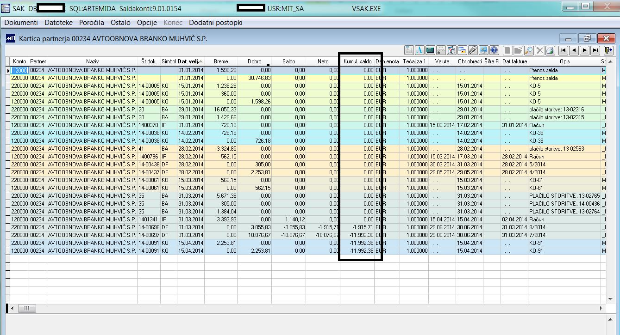Click the Kumul. saldo column header
The height and width of the screenshot is (335, 620).
357,61
